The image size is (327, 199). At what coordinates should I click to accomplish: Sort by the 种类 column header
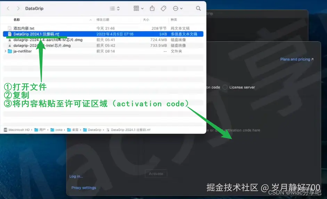pos(174,19)
